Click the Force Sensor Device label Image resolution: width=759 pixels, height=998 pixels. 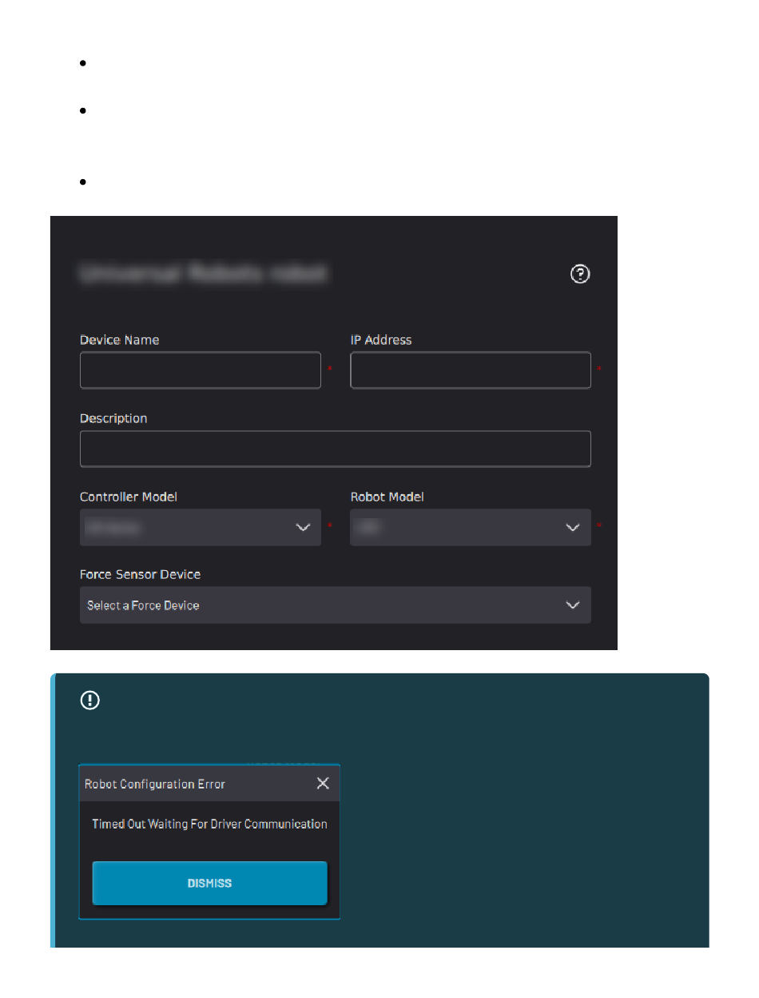(x=140, y=574)
